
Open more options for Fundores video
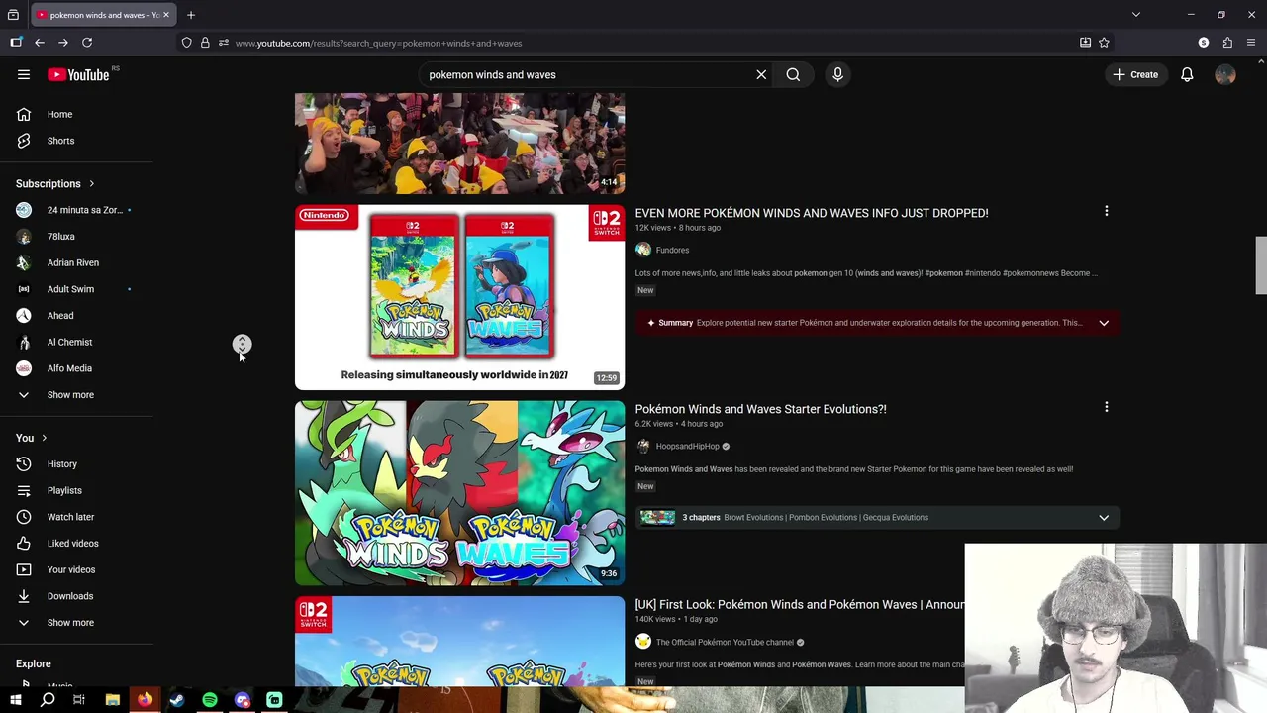click(x=1107, y=211)
